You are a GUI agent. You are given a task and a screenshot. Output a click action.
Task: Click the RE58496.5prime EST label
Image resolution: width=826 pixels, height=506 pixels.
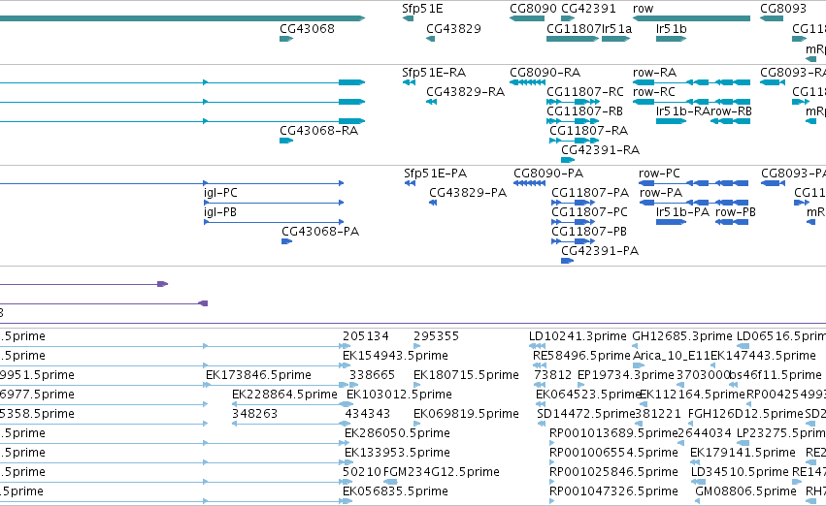click(x=581, y=356)
